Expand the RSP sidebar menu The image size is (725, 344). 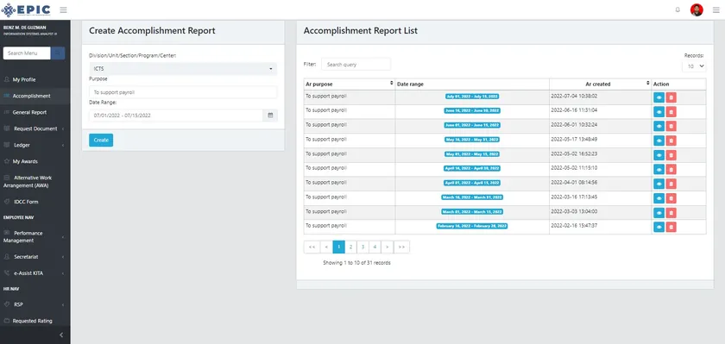click(x=35, y=304)
